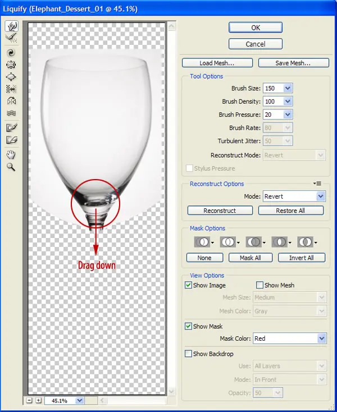Select the Reconstruct tool
The image size is (337, 412).
pos(11,38)
